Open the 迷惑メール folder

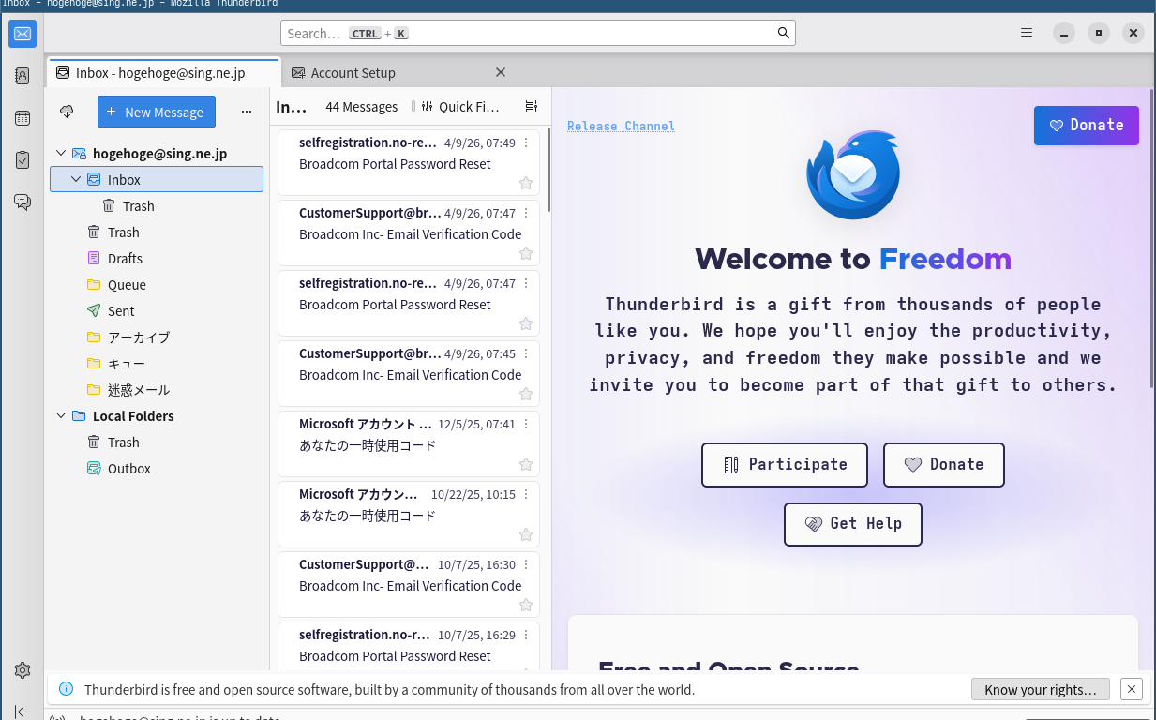tap(157, 389)
